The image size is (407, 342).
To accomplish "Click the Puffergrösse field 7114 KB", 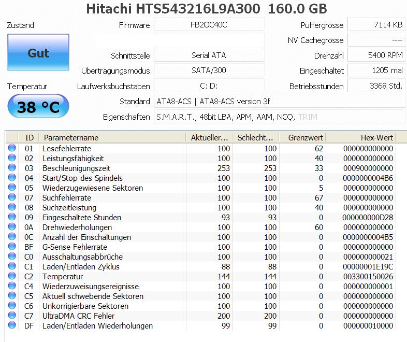I will pyautogui.click(x=376, y=25).
